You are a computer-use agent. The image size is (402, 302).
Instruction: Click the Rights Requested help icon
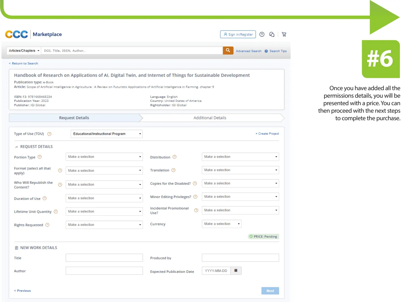pyautogui.click(x=48, y=225)
